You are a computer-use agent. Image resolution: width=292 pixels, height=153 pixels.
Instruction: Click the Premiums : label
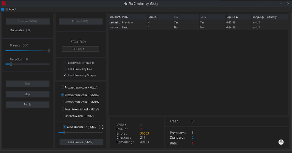tap(178, 133)
